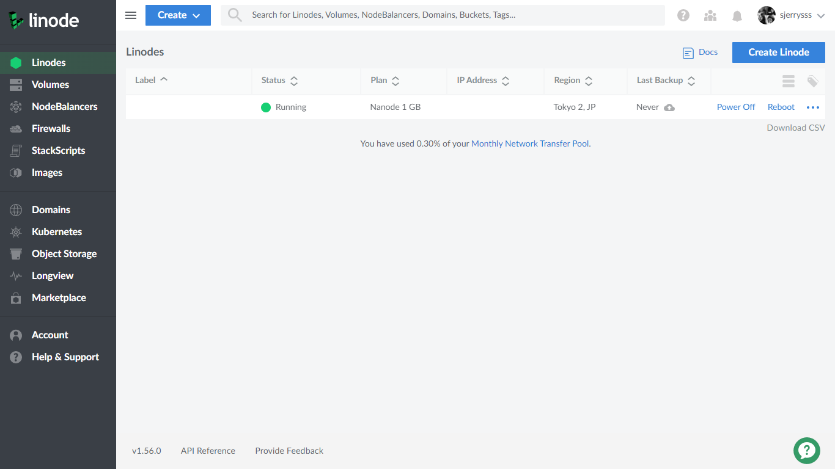The image size is (835, 469).
Task: Click the Running status text in row
Action: click(x=291, y=107)
